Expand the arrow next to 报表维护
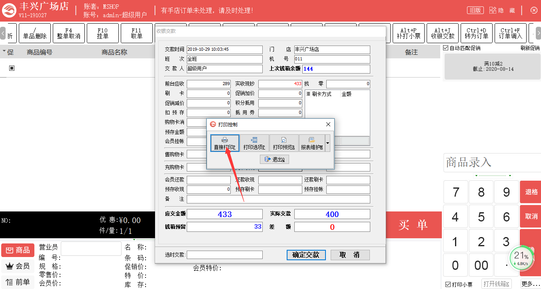541x289 pixels. pyautogui.click(x=327, y=143)
